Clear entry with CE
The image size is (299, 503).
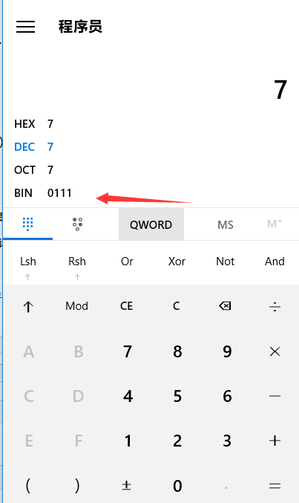coord(127,306)
